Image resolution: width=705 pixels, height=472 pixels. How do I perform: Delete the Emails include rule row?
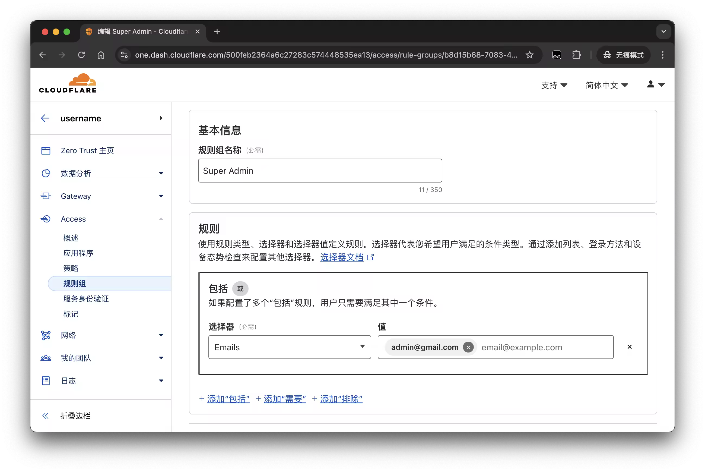(630, 347)
